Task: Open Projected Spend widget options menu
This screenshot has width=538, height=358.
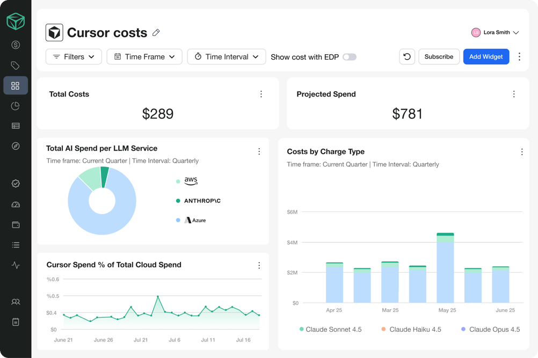Action: coord(514,94)
